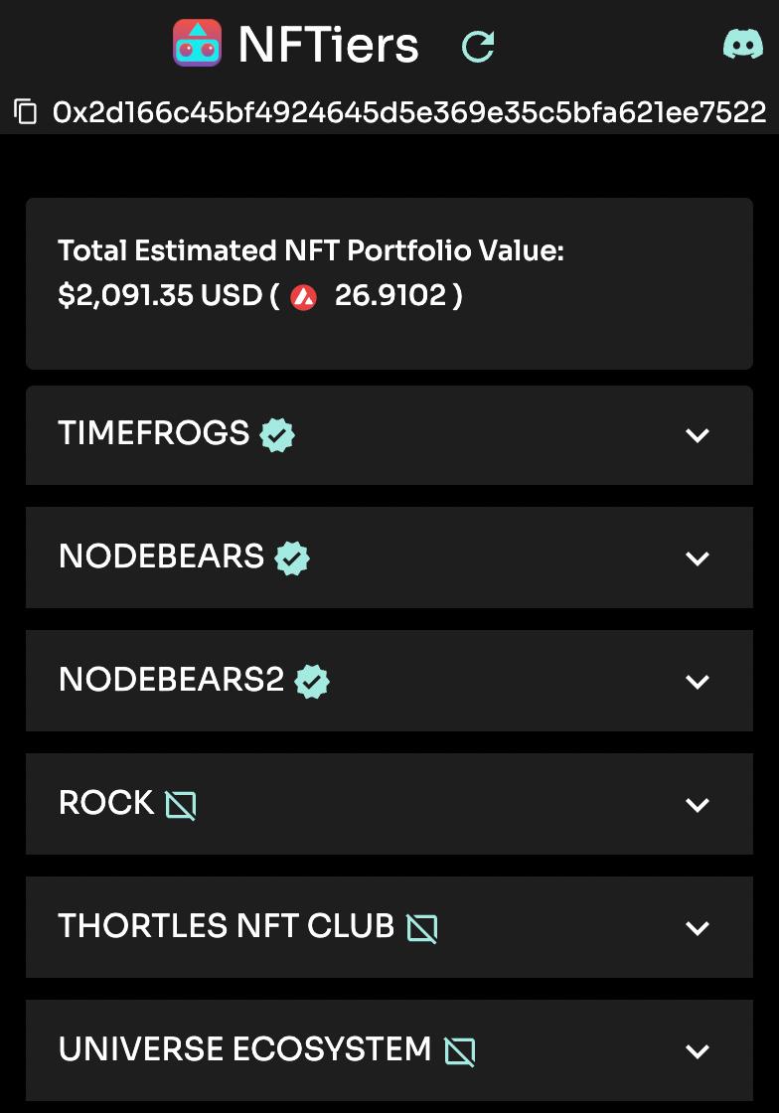Click UNIVERSE ECOSYSTEM no-image icon
Image resolution: width=779 pixels, height=1113 pixels.
(460, 1051)
